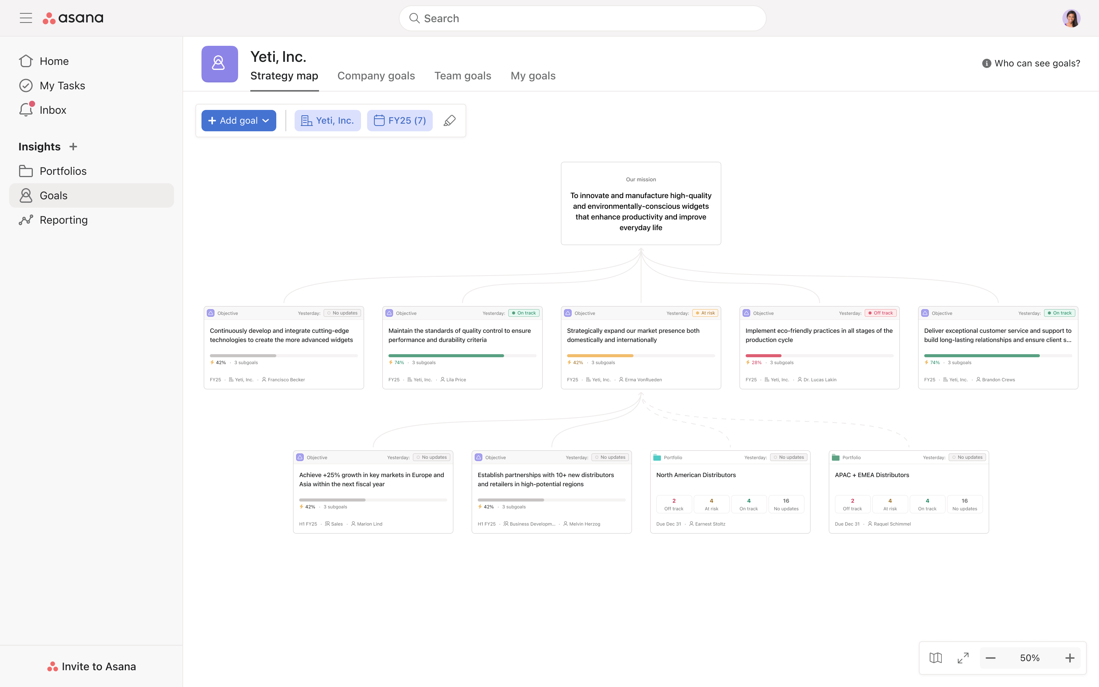Click Invite to Asana
Screen dimensions: 1099x687
pyautogui.click(x=91, y=666)
